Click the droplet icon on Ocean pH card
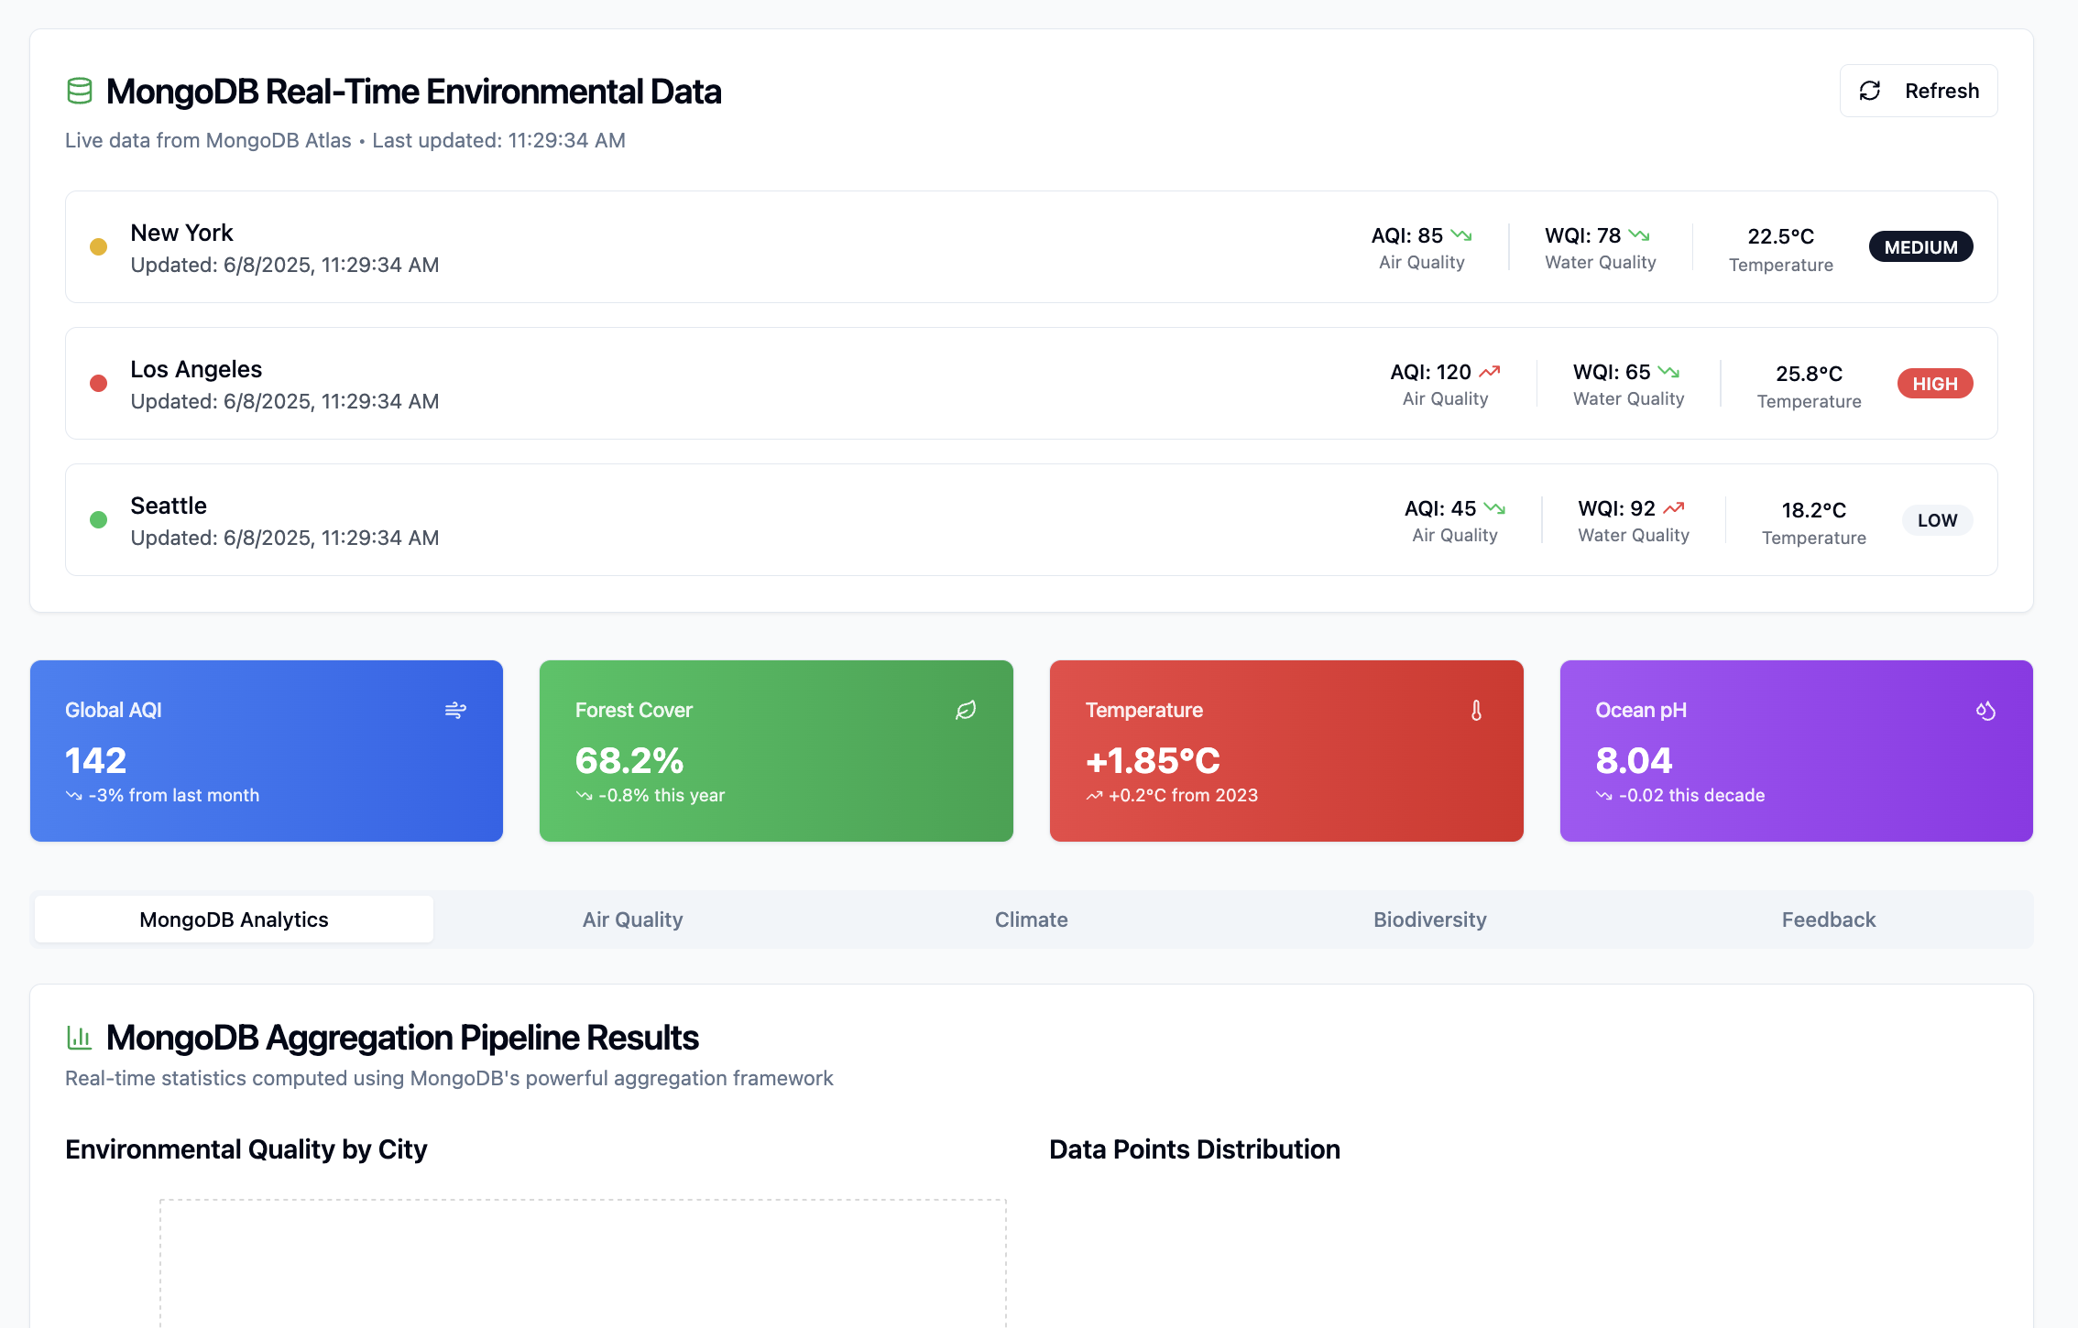 pos(1985,711)
